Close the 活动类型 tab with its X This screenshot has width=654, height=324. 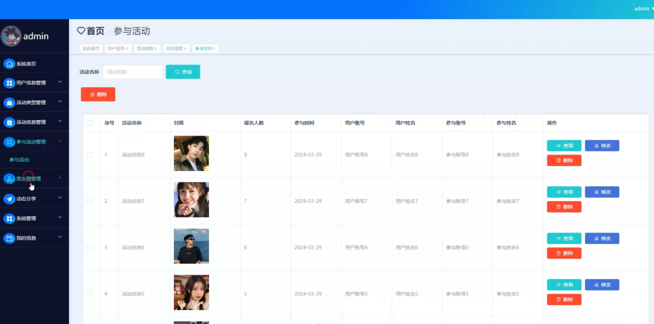pyautogui.click(x=156, y=48)
